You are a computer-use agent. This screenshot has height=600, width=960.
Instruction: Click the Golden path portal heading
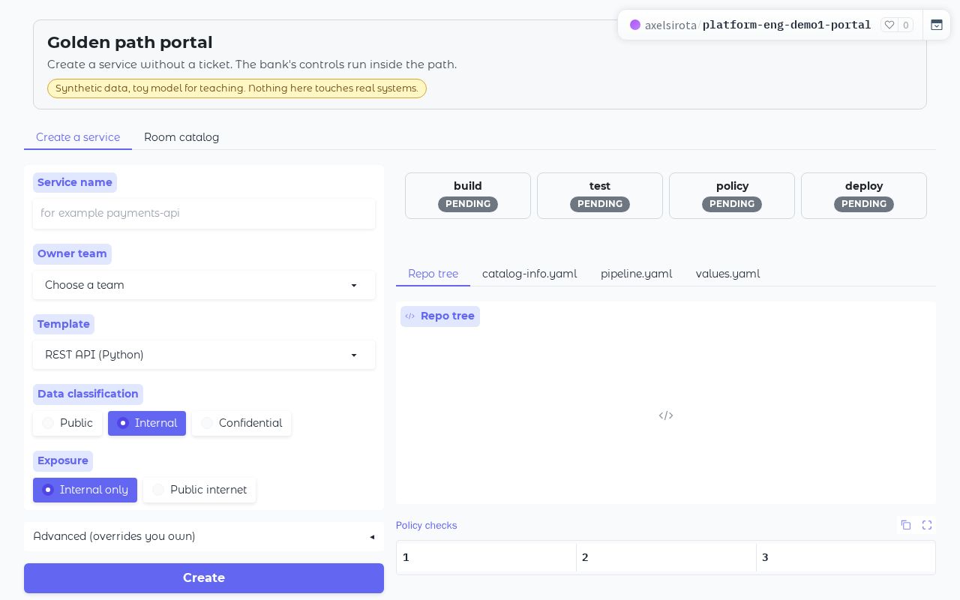[x=130, y=43]
